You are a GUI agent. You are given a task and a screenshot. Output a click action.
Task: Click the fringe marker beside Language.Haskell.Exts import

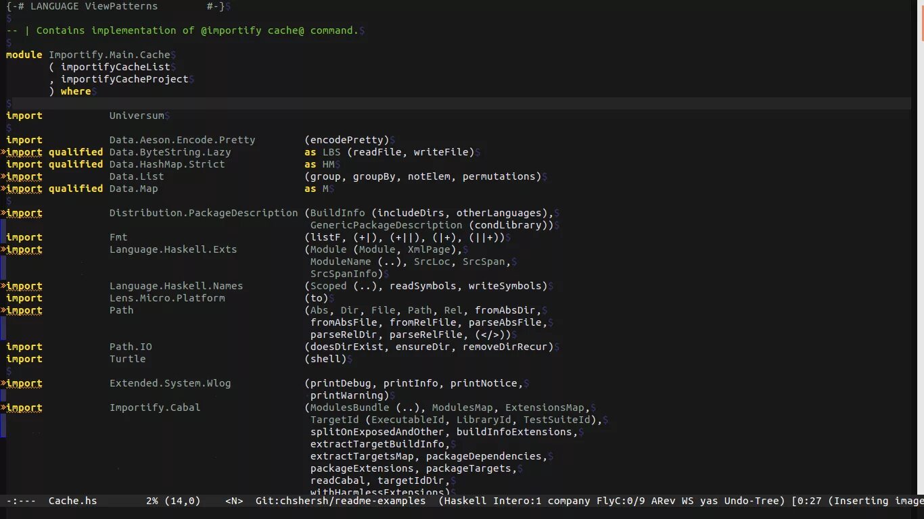[x=3, y=249]
